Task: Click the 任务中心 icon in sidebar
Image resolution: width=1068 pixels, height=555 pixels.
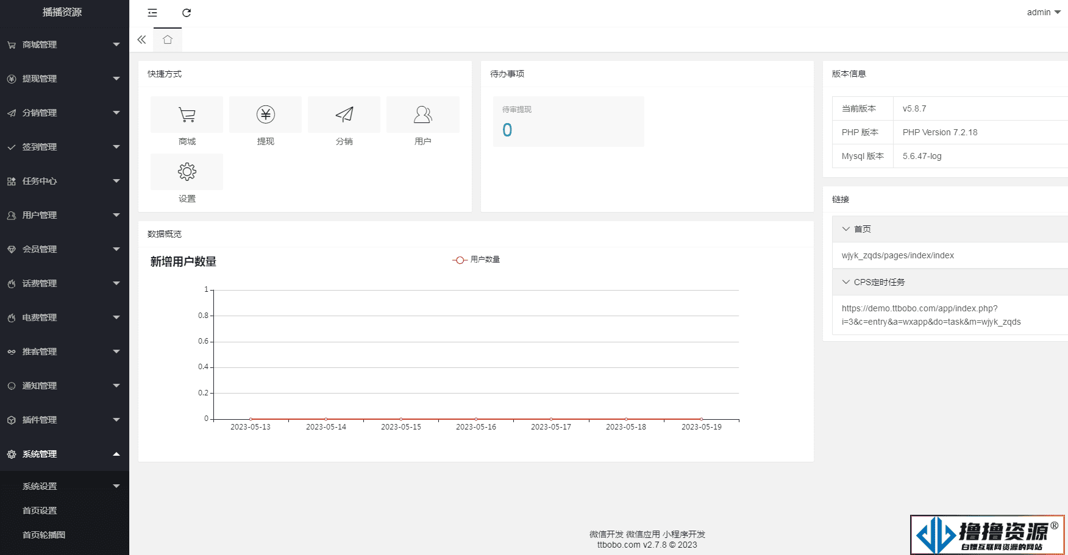Action: click(12, 182)
